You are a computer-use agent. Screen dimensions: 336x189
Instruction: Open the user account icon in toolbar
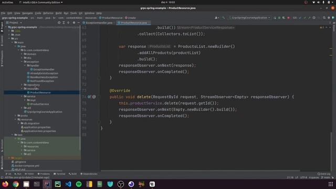coord(217,18)
